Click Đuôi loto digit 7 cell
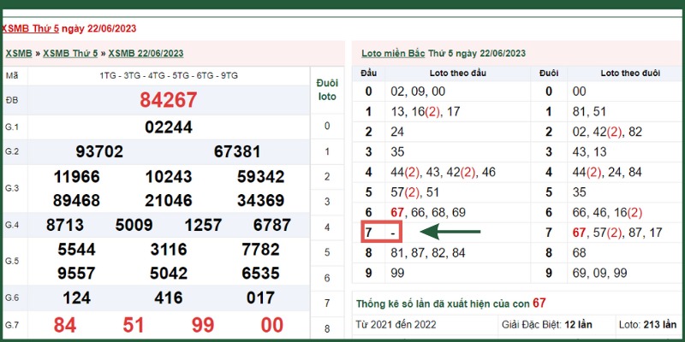 (x=327, y=304)
